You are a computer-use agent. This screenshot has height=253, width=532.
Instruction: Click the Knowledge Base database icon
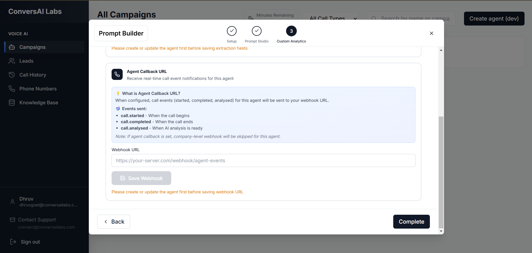coord(12,103)
